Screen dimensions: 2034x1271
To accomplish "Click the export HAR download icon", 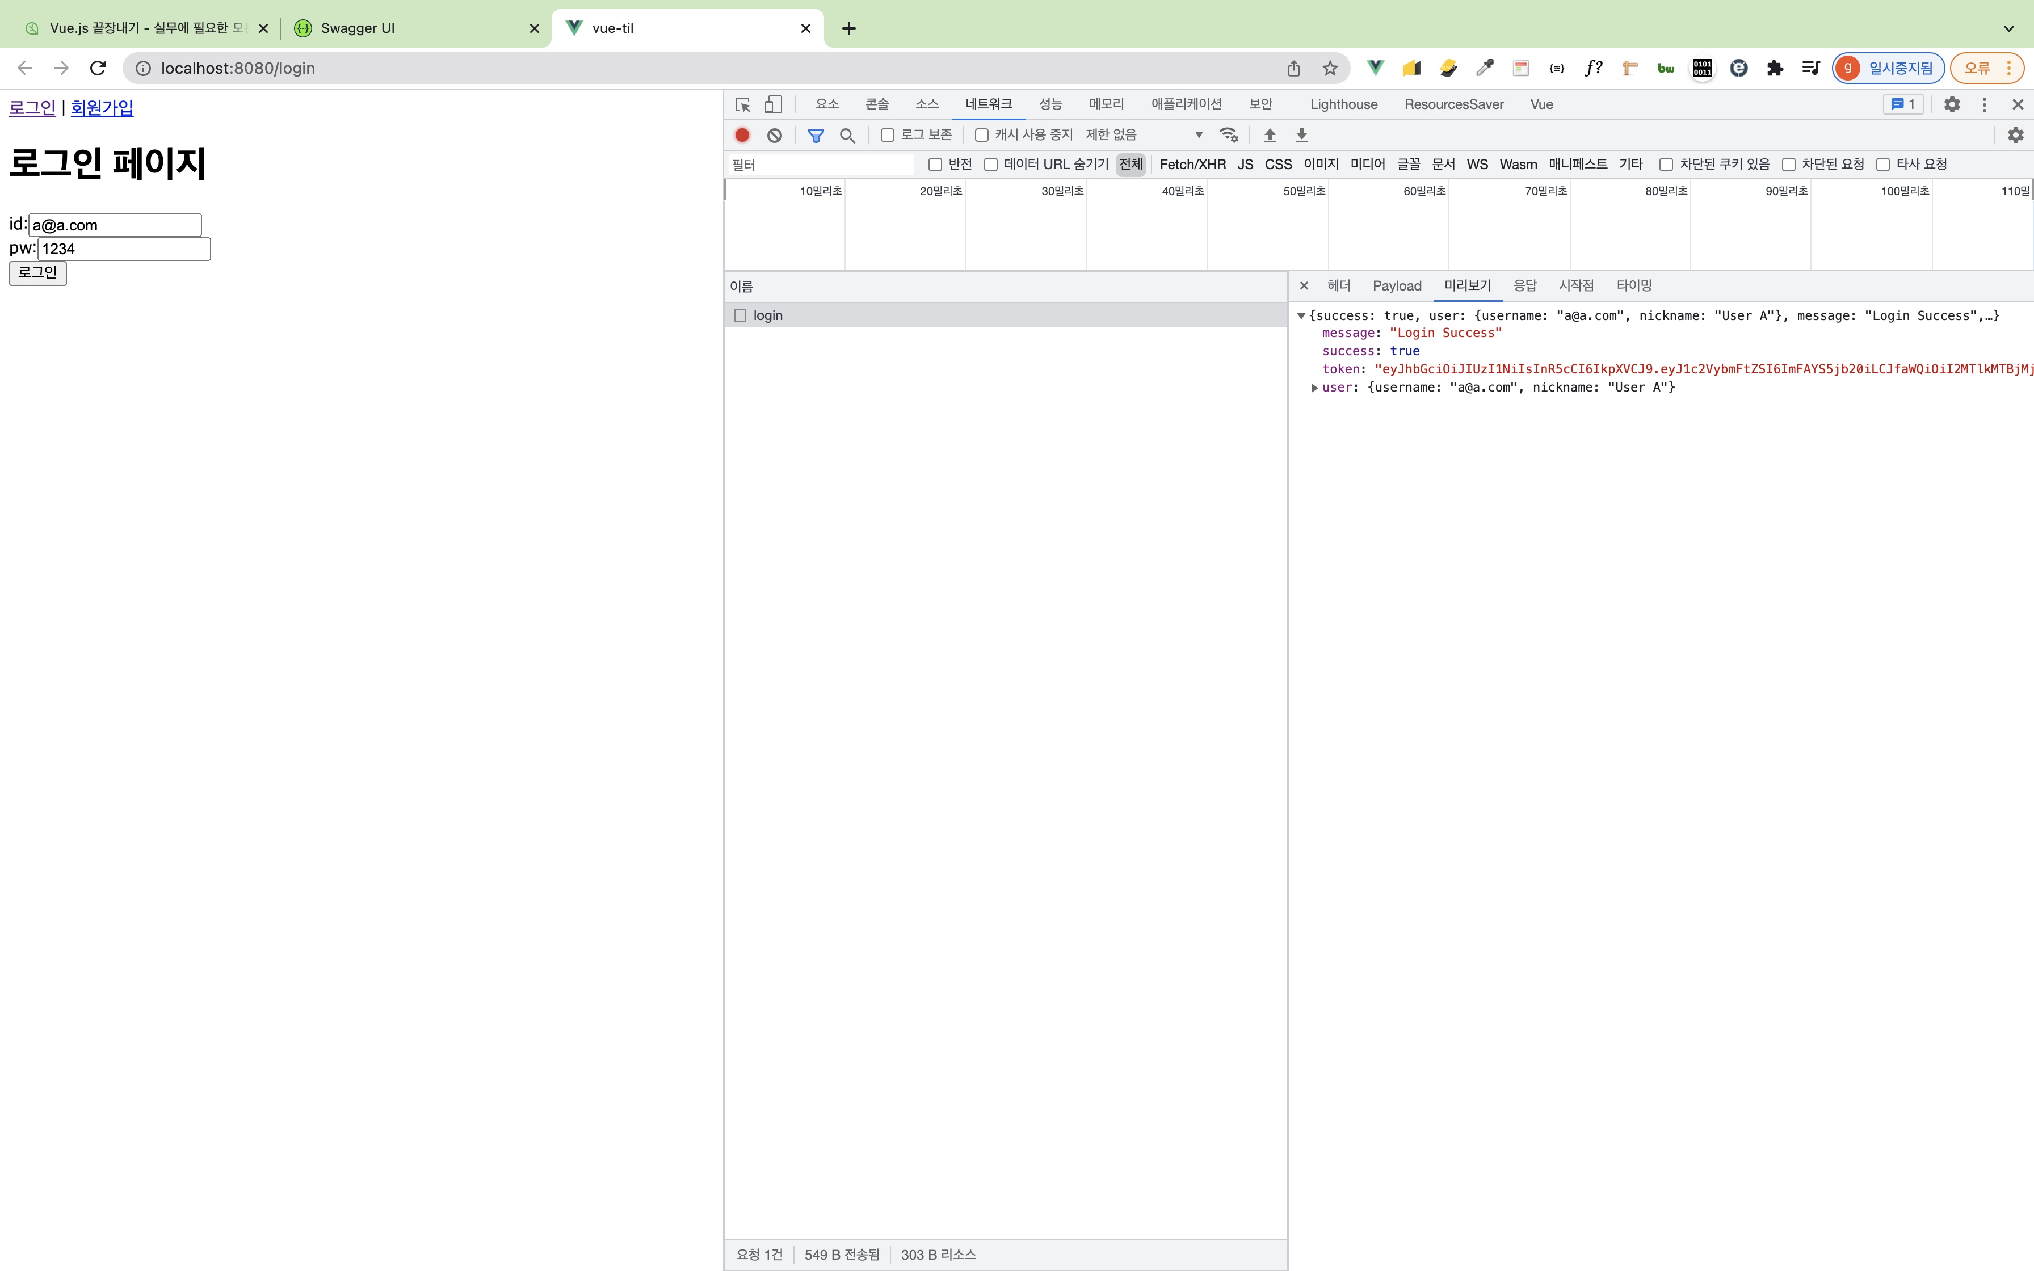I will pyautogui.click(x=1302, y=134).
